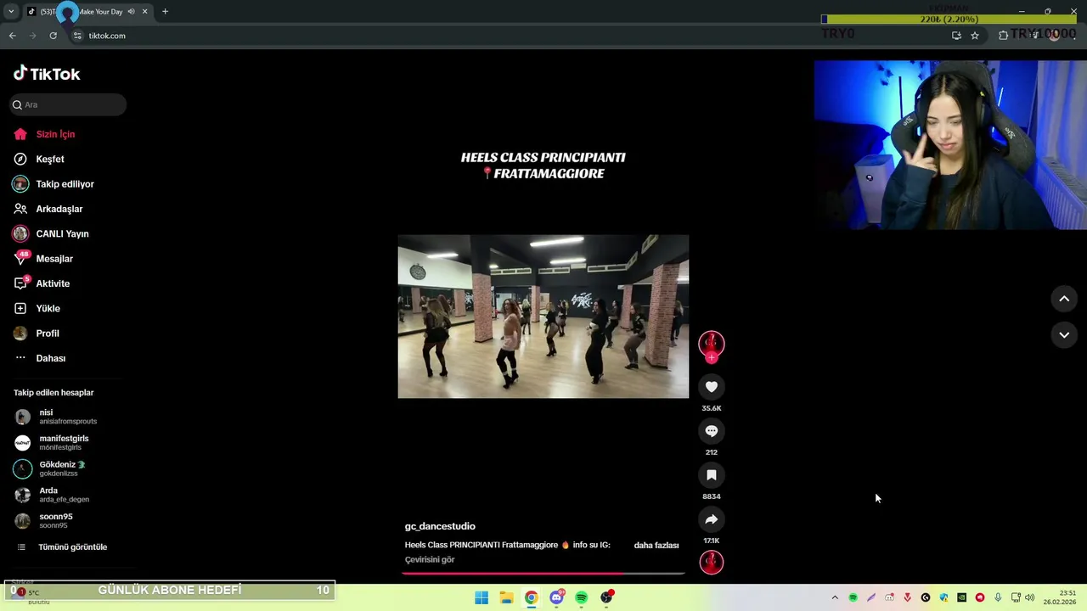Open the Profil page

37,334
